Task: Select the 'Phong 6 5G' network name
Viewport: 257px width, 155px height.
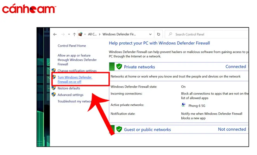Action: pyautogui.click(x=197, y=106)
